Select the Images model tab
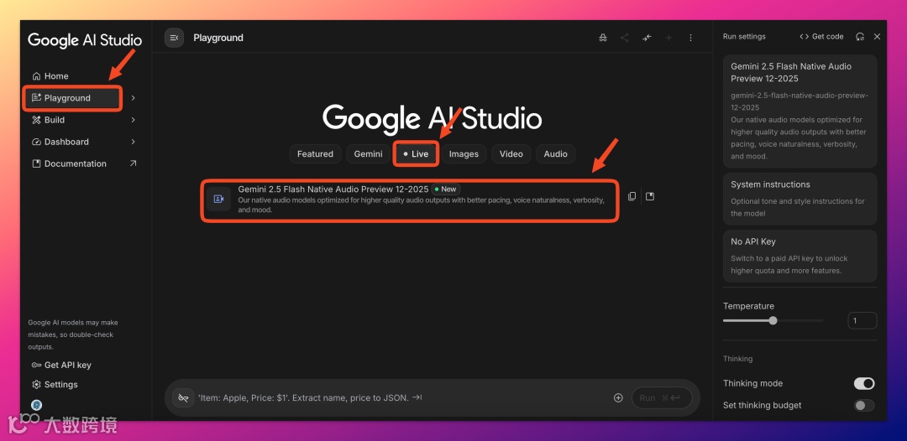The height and width of the screenshot is (441, 907). (x=464, y=154)
